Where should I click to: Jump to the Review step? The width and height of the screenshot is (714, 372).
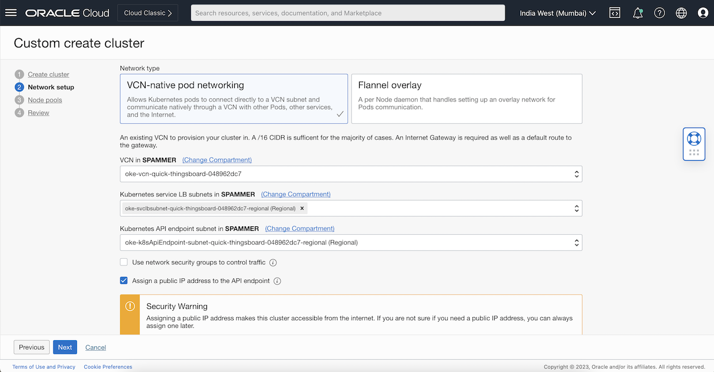coord(38,113)
